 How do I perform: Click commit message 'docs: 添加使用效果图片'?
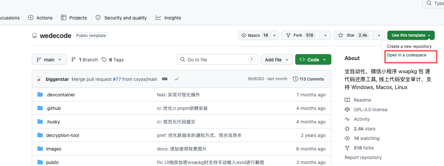[x=182, y=149]
